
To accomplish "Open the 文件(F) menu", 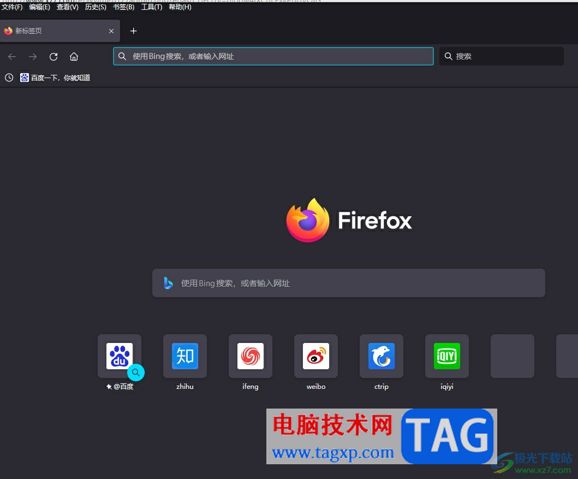I will pyautogui.click(x=12, y=7).
